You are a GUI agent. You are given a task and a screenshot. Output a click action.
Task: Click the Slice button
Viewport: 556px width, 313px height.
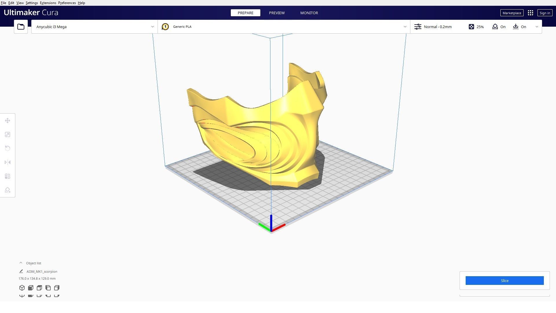tap(504, 281)
